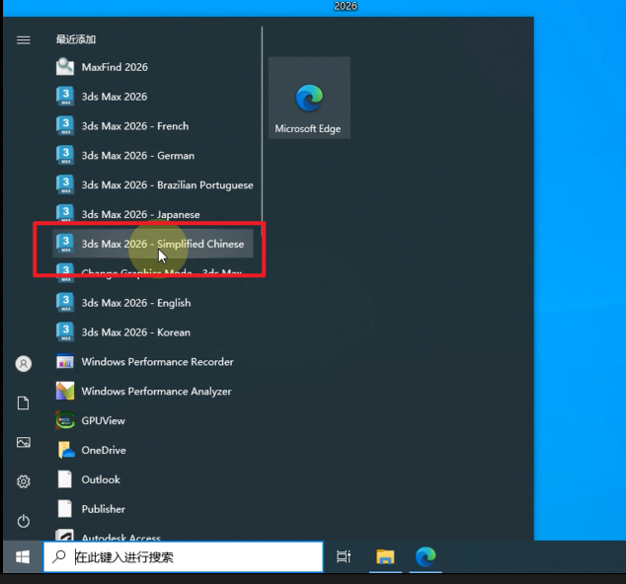This screenshot has height=584, width=626.
Task: Select the "Outlook" label
Action: pyautogui.click(x=101, y=479)
